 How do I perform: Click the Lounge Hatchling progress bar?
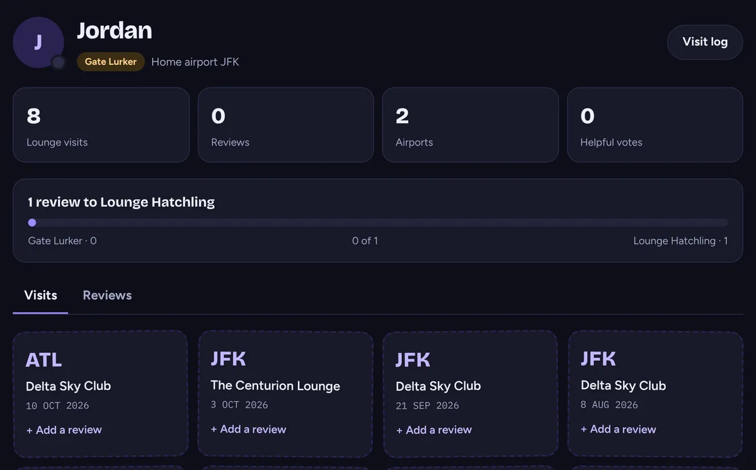pos(378,222)
